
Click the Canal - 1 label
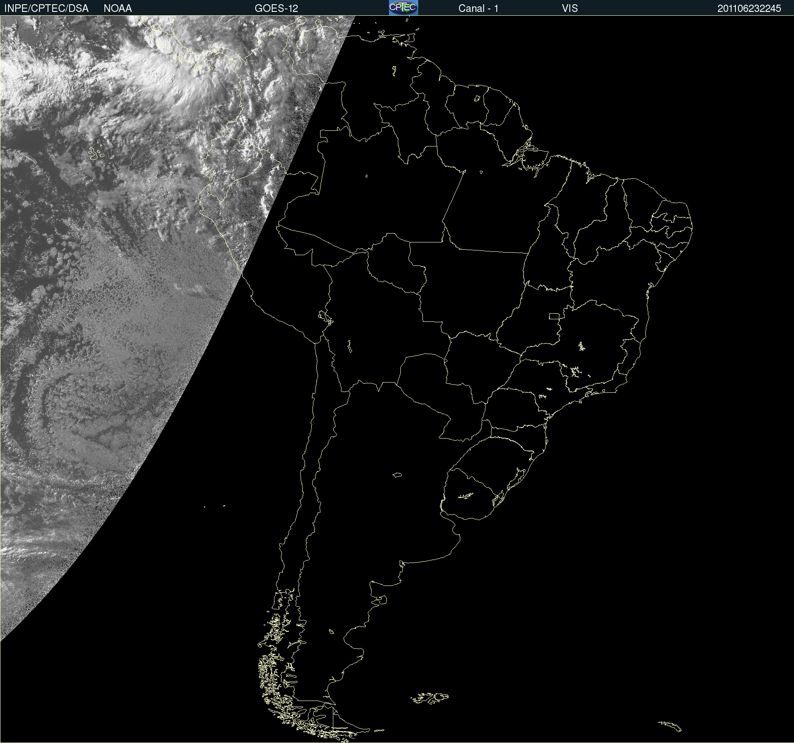click(479, 8)
